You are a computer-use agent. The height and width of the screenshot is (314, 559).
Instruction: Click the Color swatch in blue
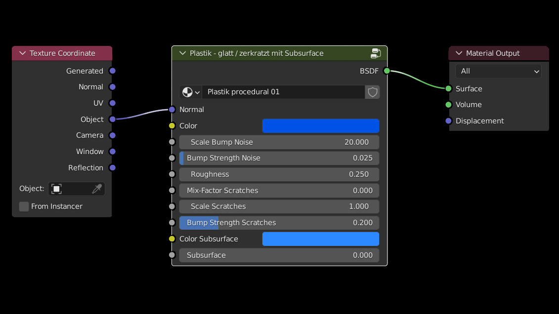(x=320, y=126)
